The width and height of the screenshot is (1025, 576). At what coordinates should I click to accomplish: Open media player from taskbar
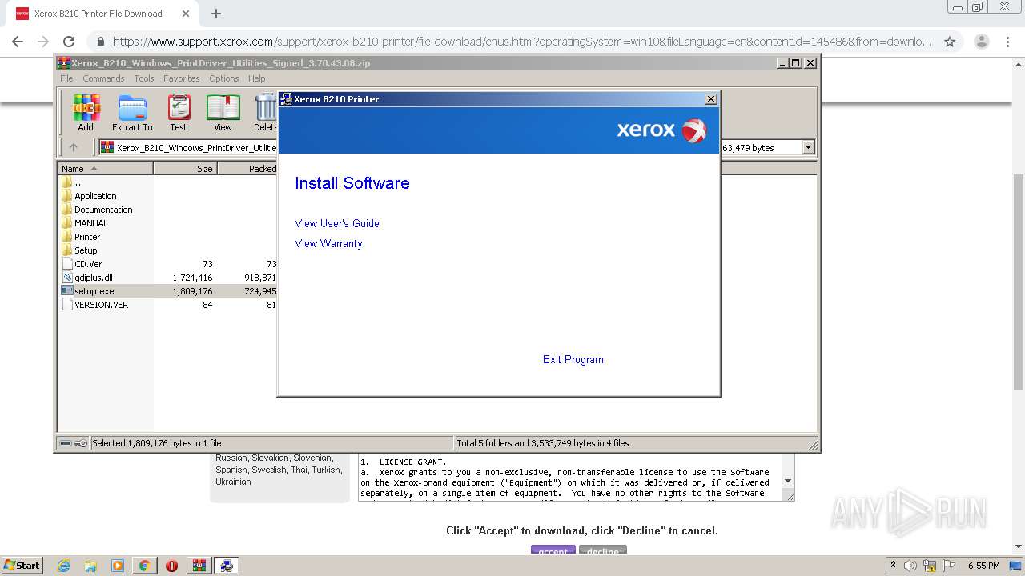[118, 566]
